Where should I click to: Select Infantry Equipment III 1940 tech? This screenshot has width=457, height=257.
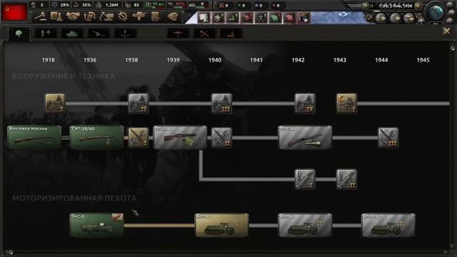coord(221,103)
